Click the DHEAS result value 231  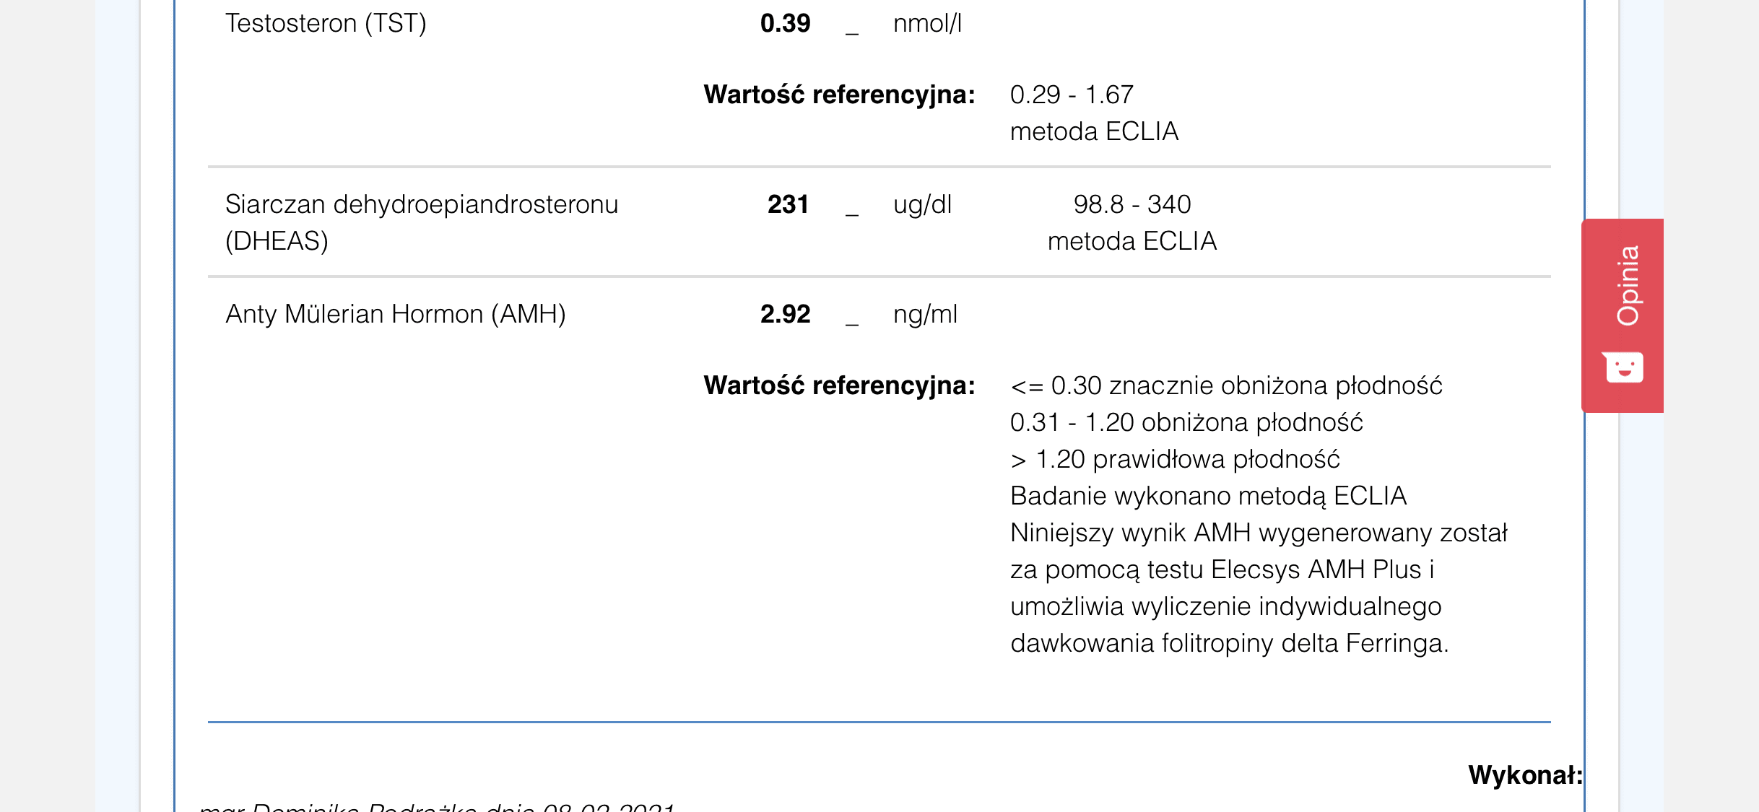click(788, 204)
